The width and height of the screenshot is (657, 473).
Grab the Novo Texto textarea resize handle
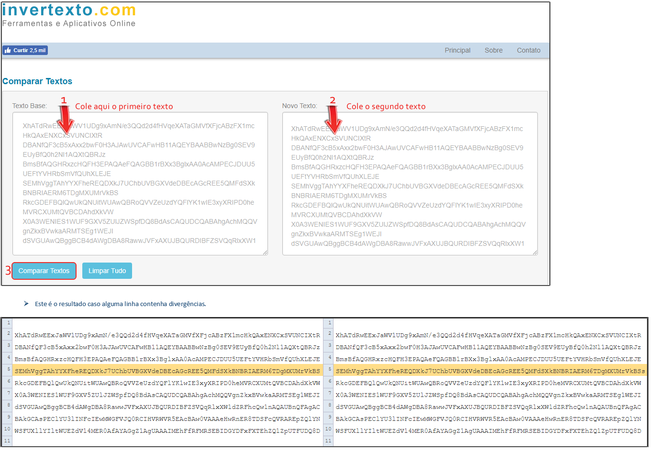coord(535,252)
